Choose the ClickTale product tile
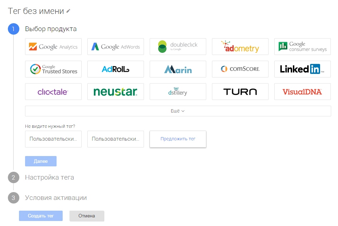 pyautogui.click(x=53, y=92)
